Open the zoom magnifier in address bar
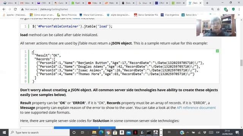Viewport: 243px width, 136px height. (213, 9)
